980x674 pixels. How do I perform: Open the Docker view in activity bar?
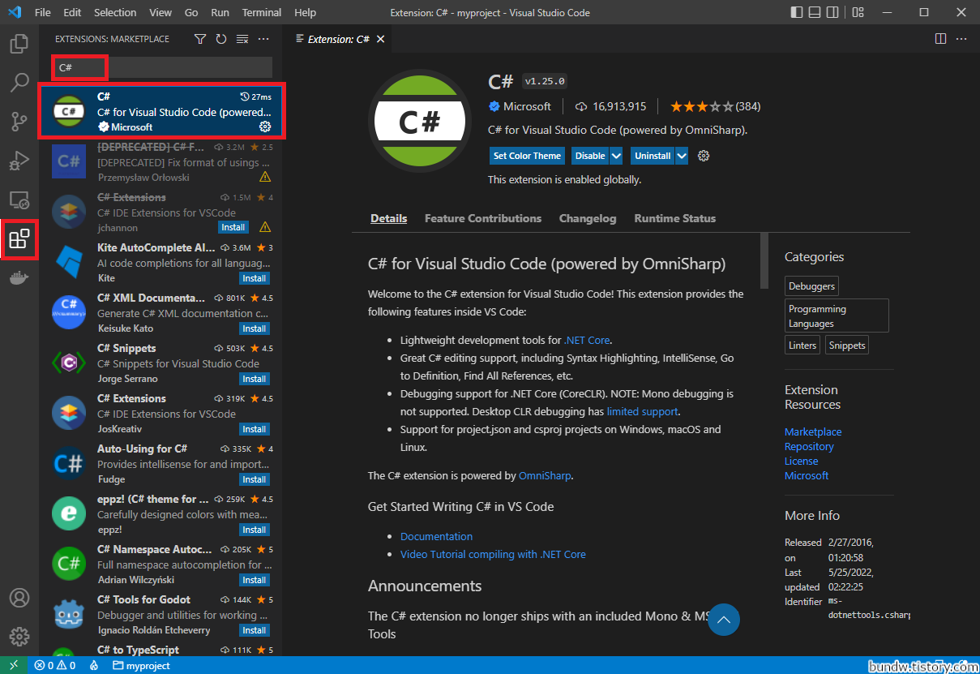(x=19, y=277)
